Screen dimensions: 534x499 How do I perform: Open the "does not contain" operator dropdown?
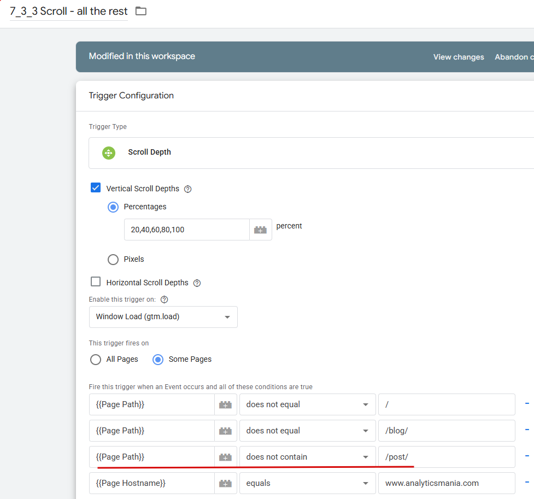(307, 457)
